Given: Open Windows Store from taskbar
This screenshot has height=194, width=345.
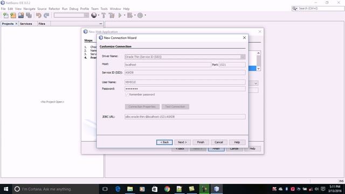Looking at the screenshot, I should pyautogui.click(x=155, y=189).
